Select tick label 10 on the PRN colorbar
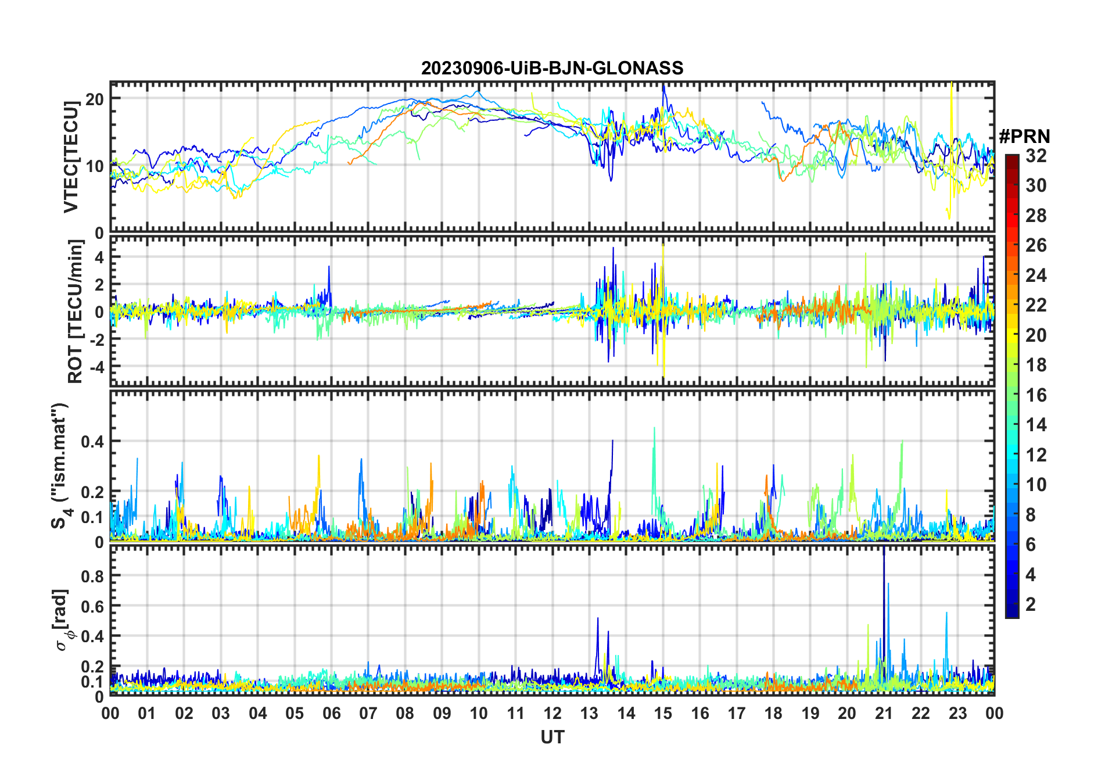 coord(1036,485)
